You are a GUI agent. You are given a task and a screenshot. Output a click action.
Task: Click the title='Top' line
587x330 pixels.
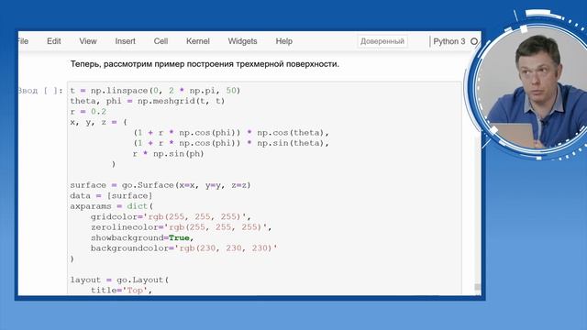(x=121, y=291)
